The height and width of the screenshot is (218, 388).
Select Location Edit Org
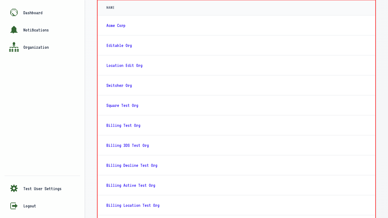point(124,65)
